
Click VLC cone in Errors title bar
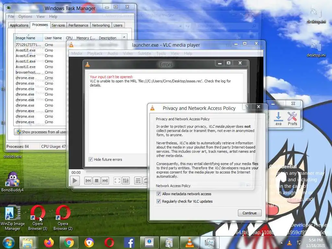[88, 64]
